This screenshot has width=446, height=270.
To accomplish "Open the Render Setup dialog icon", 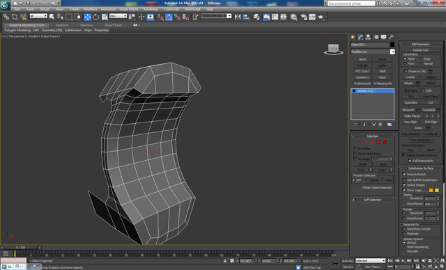I will point(304,17).
